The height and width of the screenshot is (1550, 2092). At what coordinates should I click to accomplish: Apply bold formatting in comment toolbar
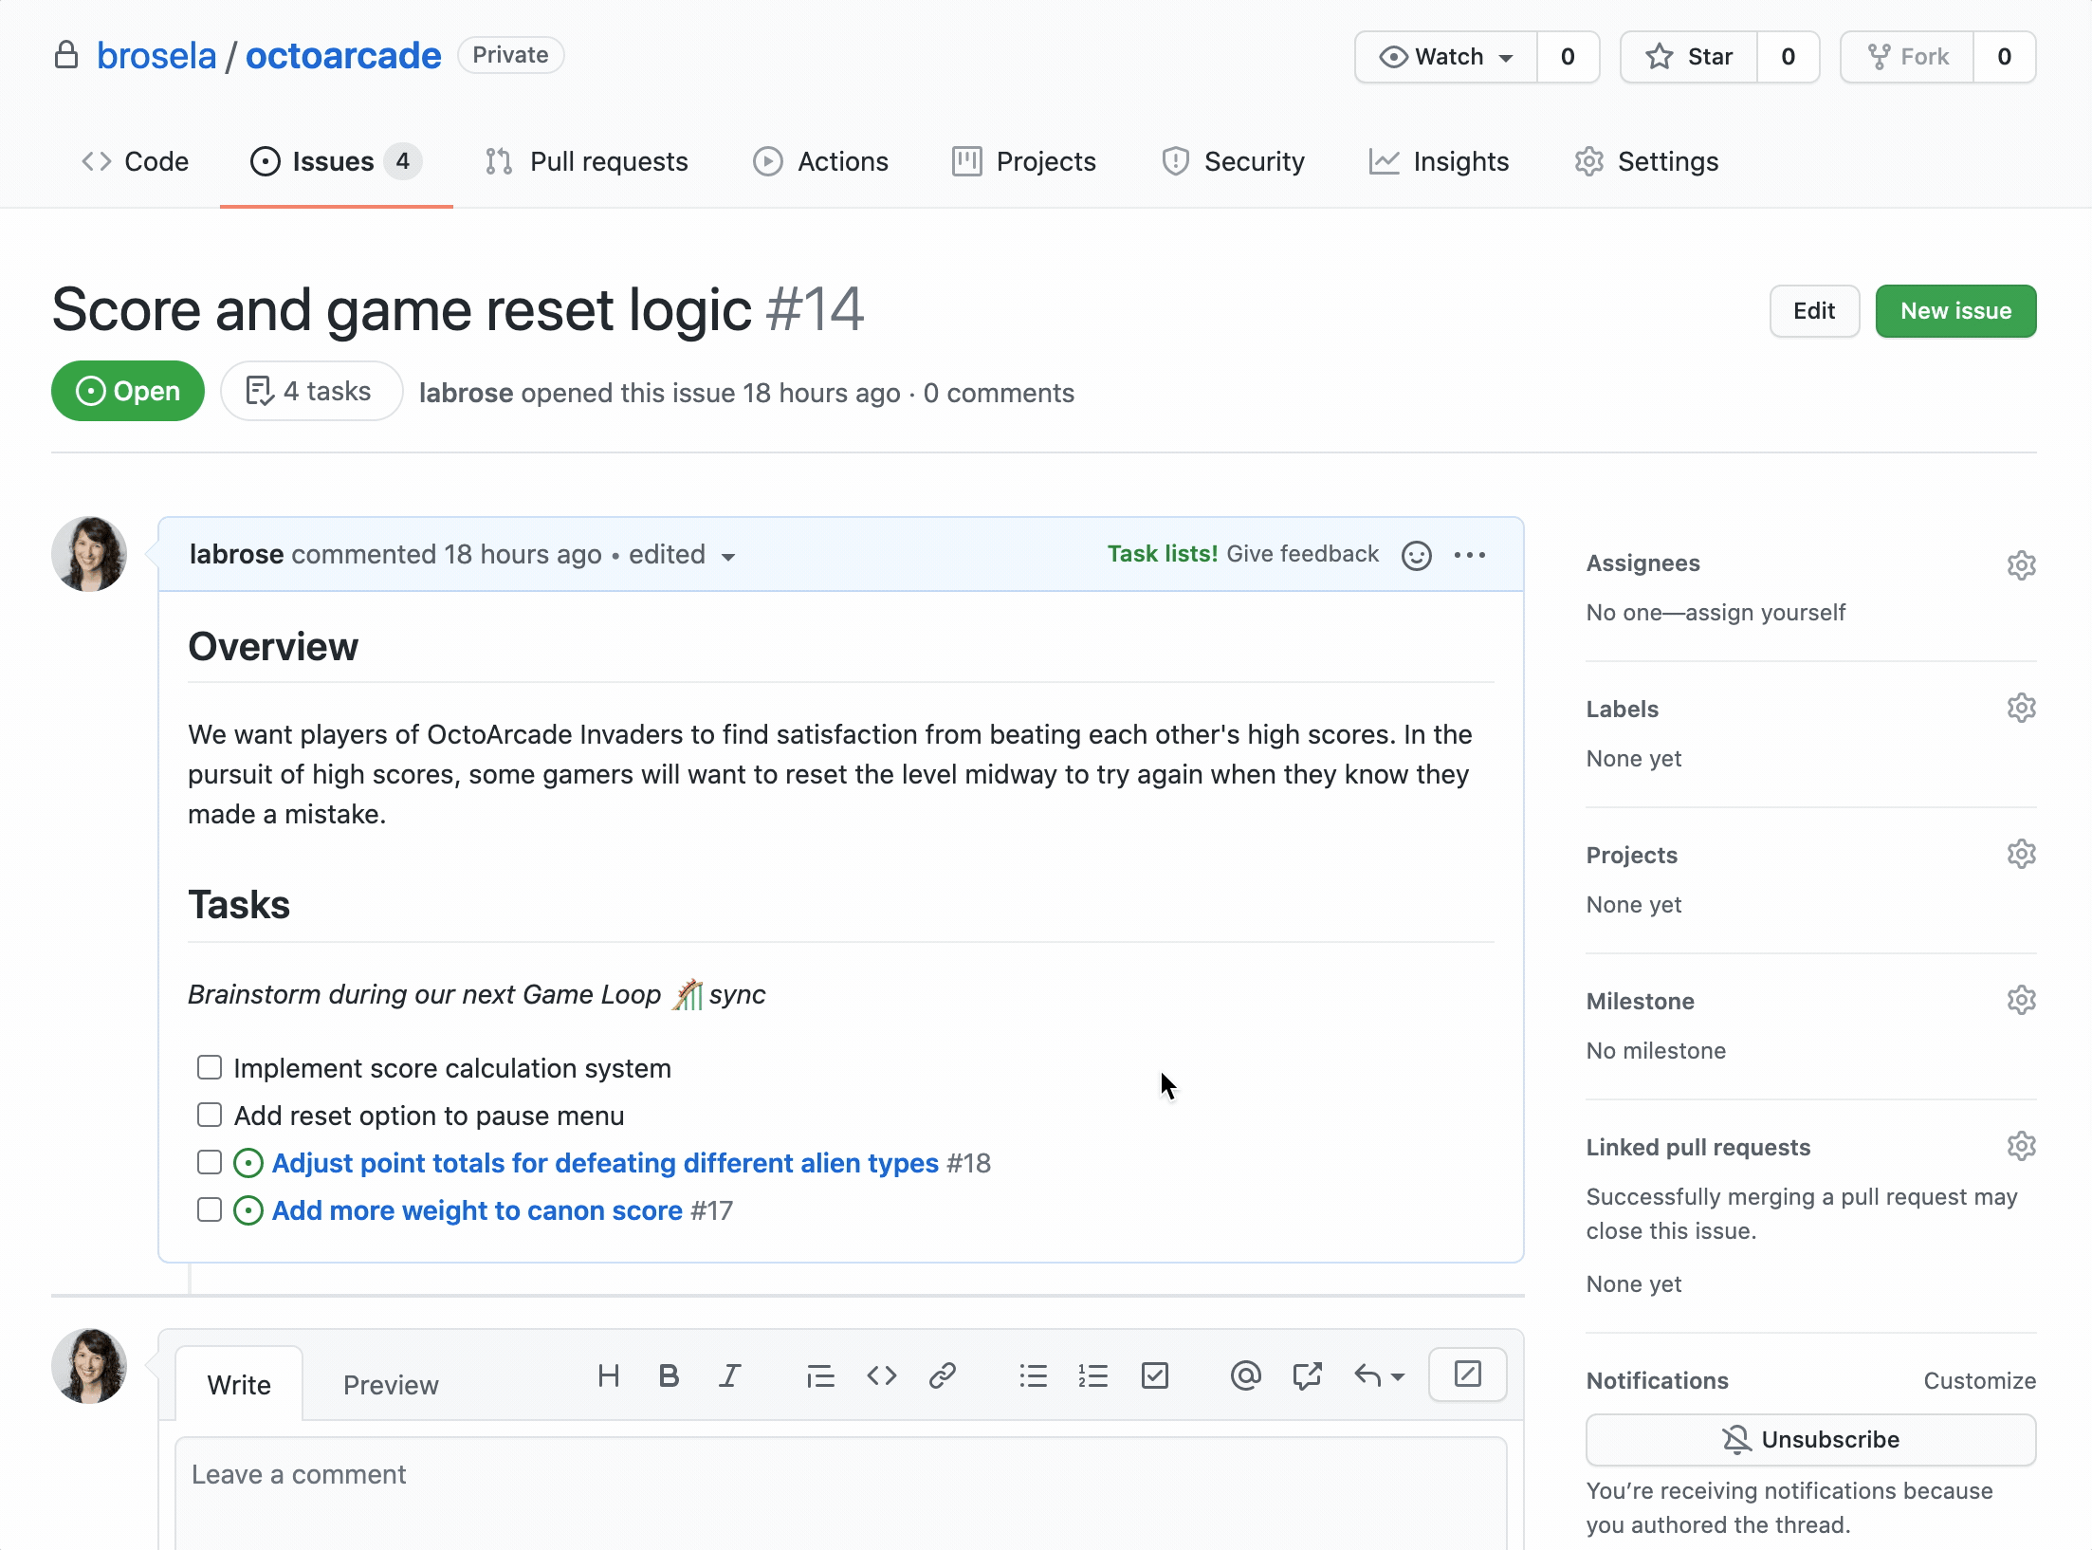669,1375
